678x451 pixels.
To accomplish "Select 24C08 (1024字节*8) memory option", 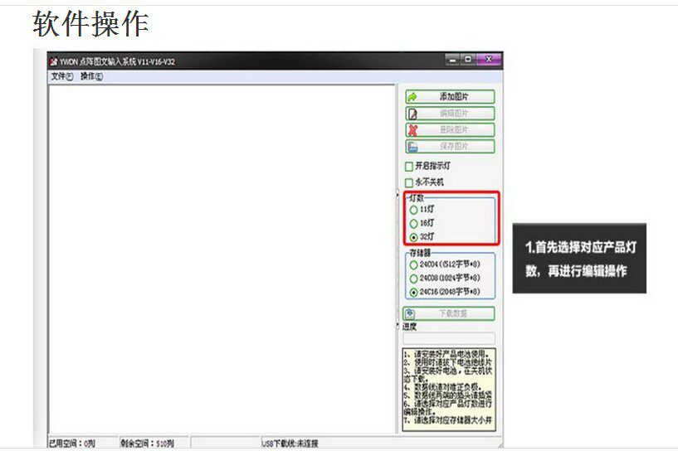I will [413, 279].
